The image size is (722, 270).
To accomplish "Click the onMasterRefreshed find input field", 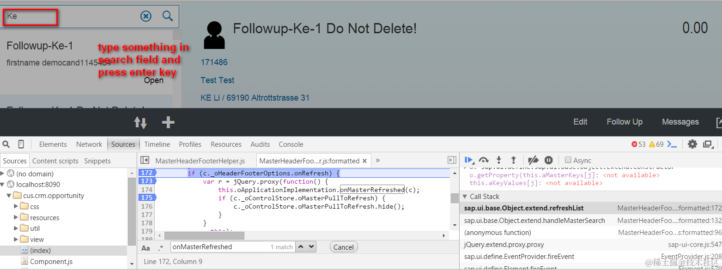I will 233,247.
